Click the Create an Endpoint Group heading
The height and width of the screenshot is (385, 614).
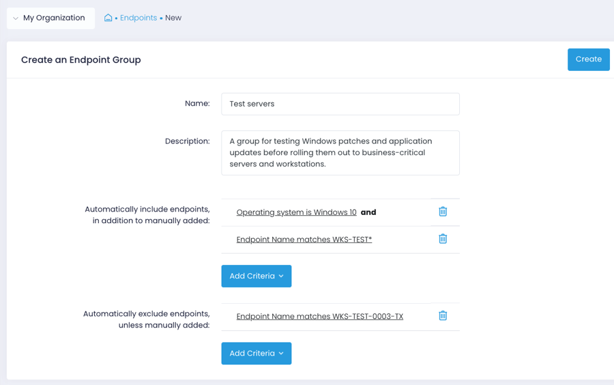click(81, 60)
